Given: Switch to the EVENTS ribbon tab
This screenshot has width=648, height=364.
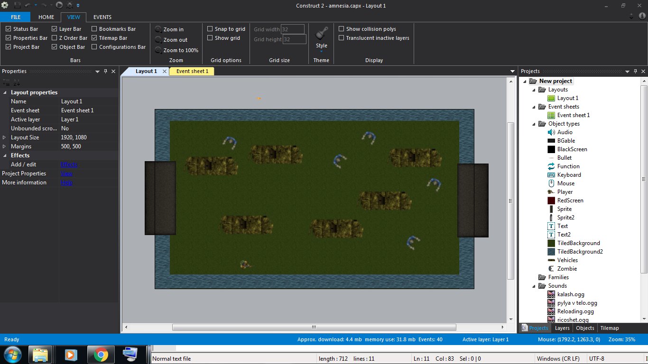Looking at the screenshot, I should coord(102,17).
